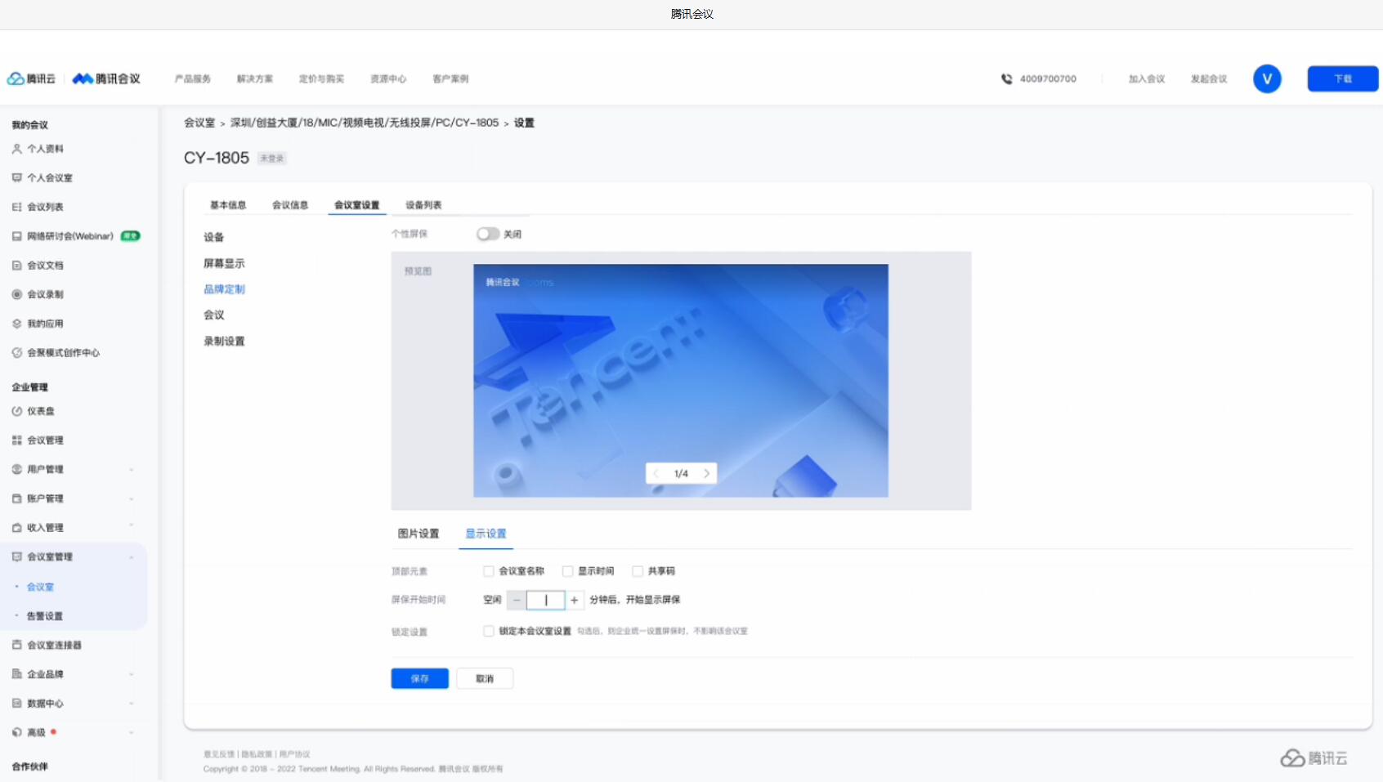Select 录制设置 in the settings list
1383x782 pixels.
(224, 342)
